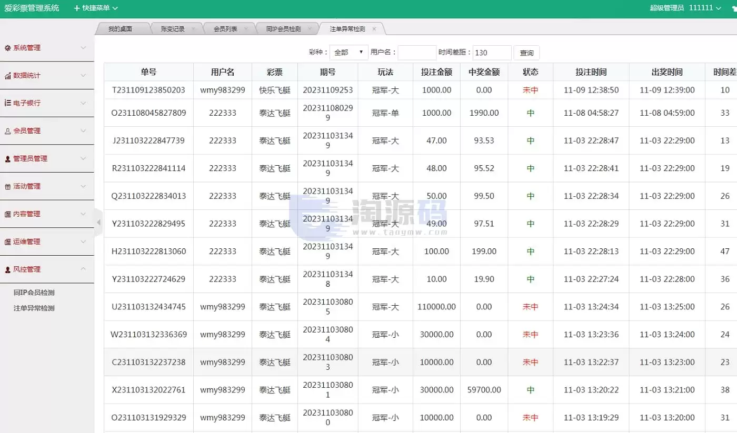Click the gift icon beside 活动管理

pyautogui.click(x=7, y=186)
